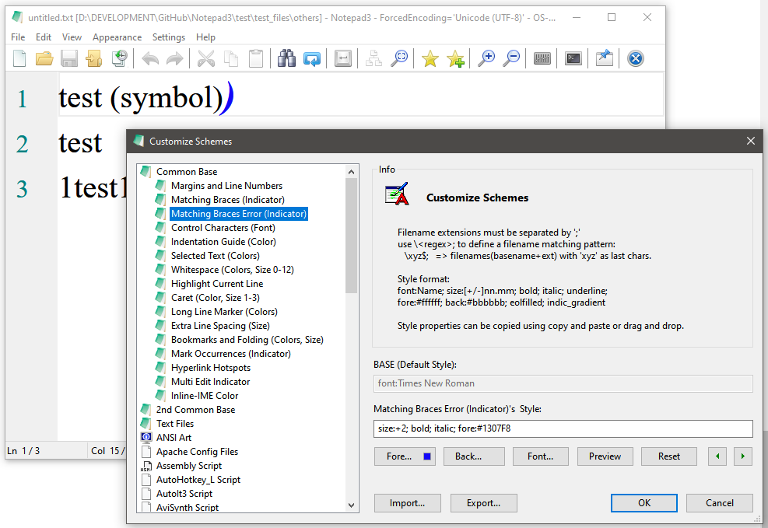Select Indentation Guide (Color) item
The width and height of the screenshot is (768, 528).
223,242
